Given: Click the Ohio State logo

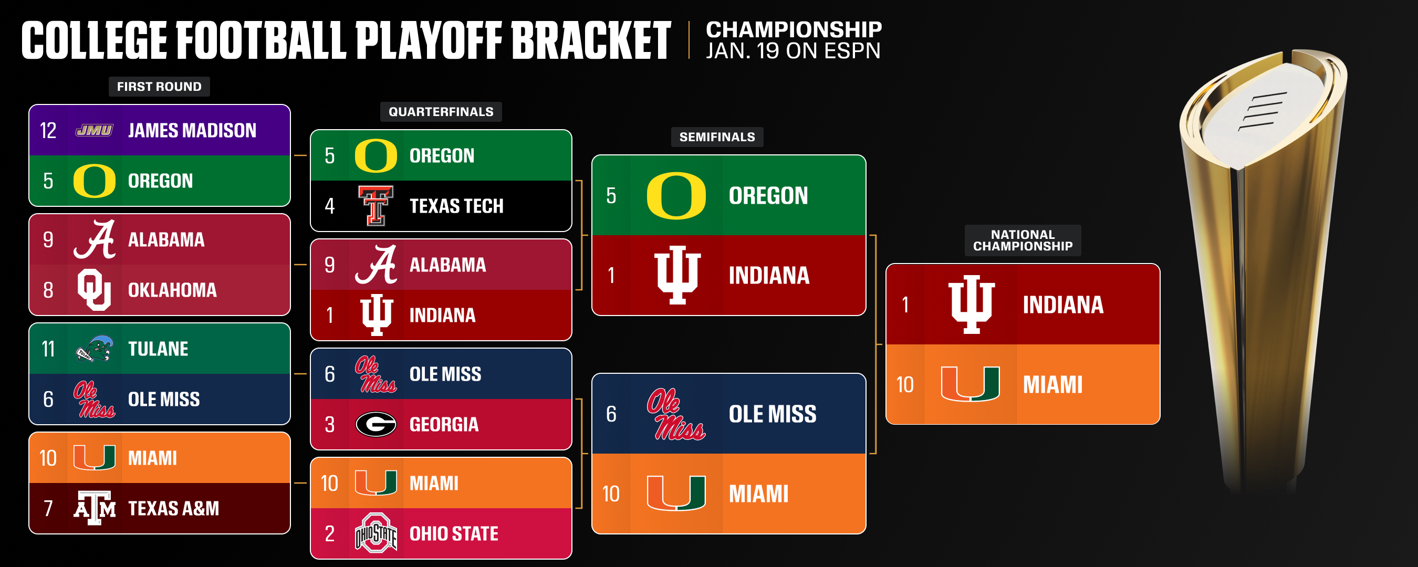Looking at the screenshot, I should coord(376,533).
